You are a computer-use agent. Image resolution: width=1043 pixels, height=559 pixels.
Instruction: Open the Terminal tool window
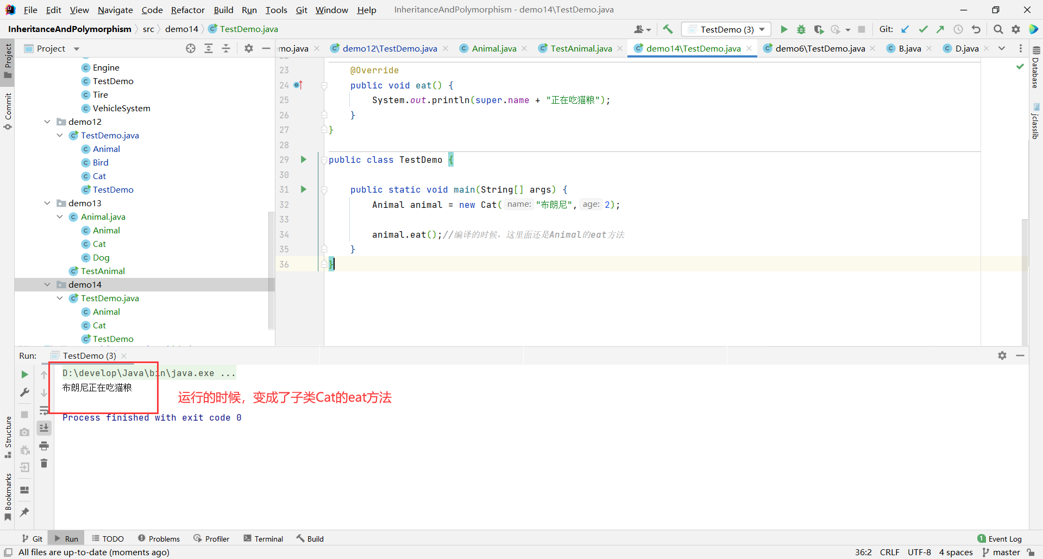coord(263,538)
